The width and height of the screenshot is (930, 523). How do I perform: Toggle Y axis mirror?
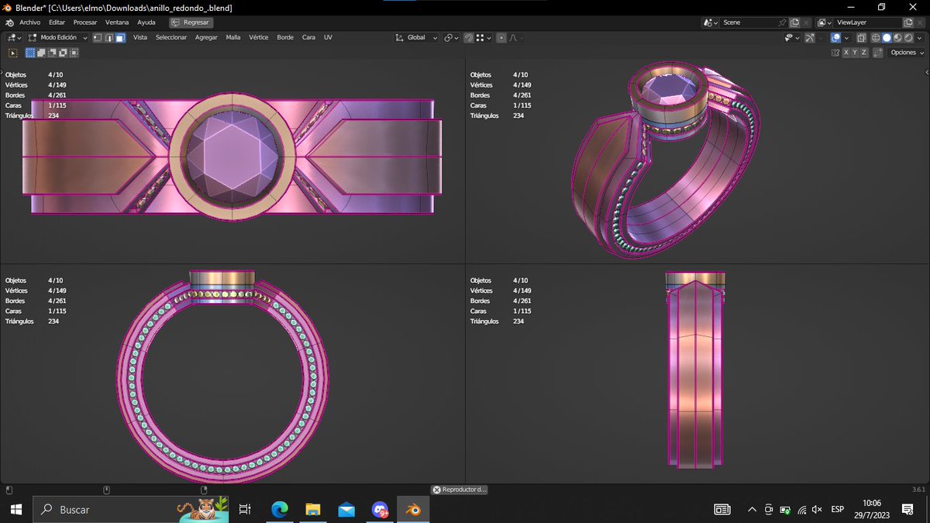(x=855, y=53)
